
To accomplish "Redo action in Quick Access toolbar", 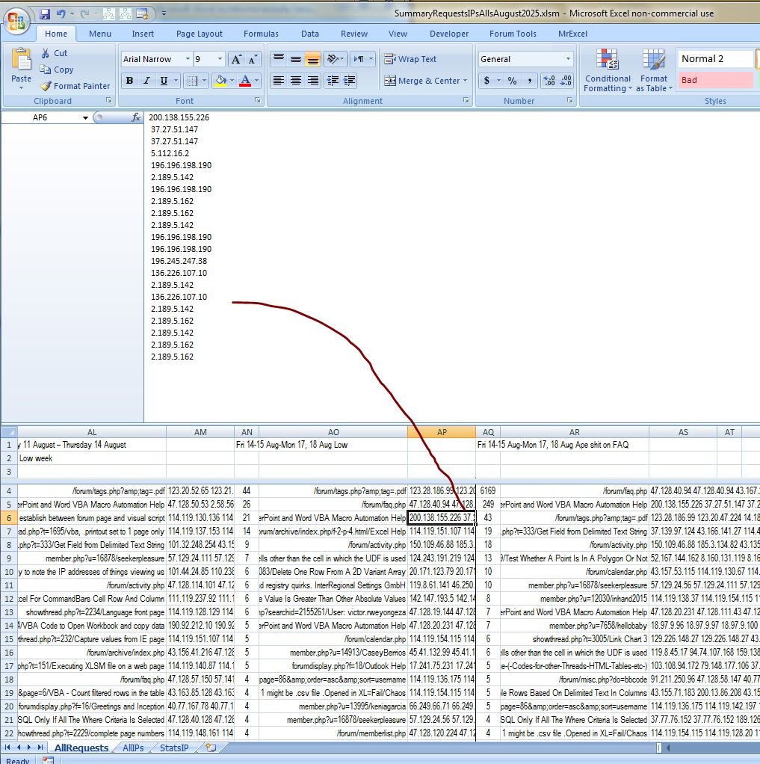I will [84, 14].
